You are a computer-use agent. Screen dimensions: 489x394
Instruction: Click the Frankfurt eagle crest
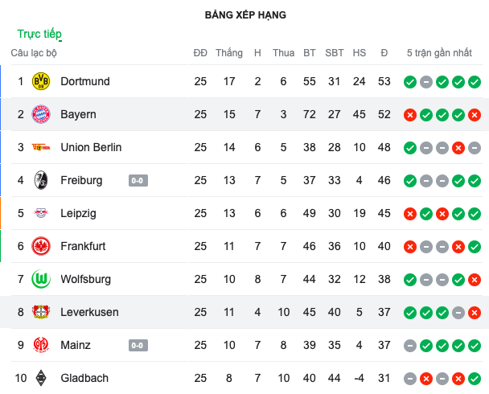(40, 246)
